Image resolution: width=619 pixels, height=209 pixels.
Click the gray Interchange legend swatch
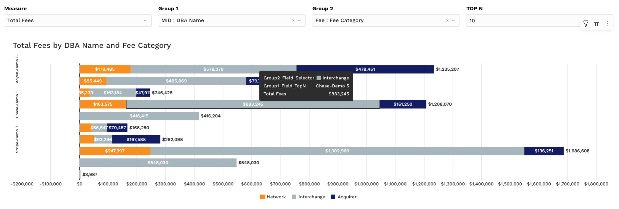tap(294, 197)
